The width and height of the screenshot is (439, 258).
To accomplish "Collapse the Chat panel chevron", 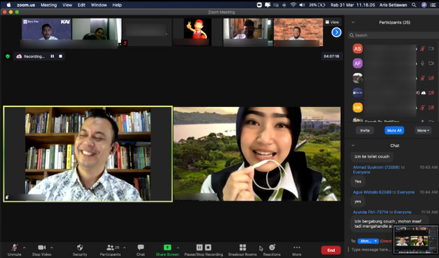I will coord(353,145).
